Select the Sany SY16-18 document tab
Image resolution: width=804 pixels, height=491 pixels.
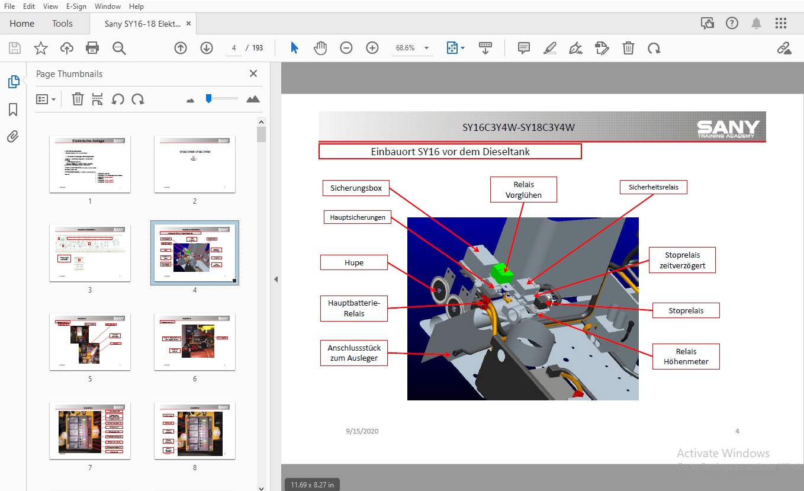point(143,24)
